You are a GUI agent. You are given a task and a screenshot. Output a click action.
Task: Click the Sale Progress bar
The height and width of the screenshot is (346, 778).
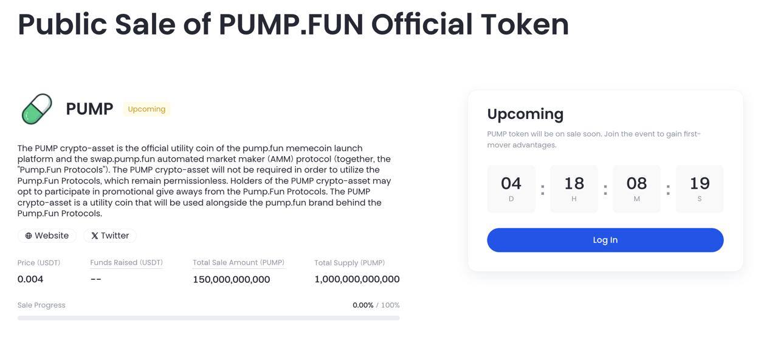(208, 318)
